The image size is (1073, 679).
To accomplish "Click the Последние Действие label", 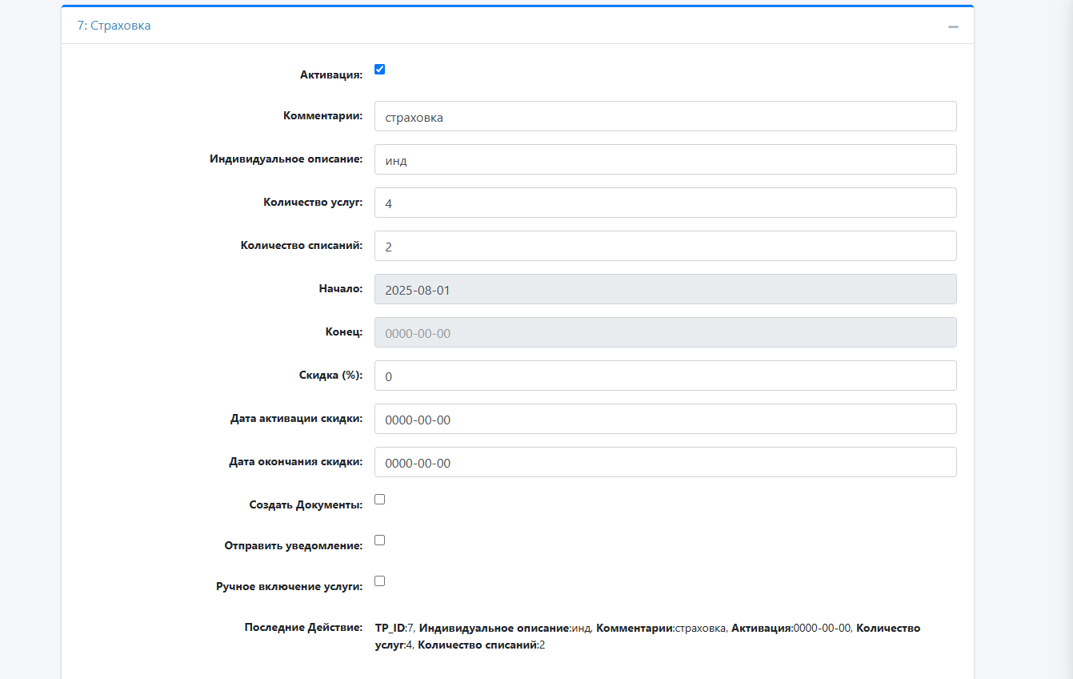I will click(304, 627).
